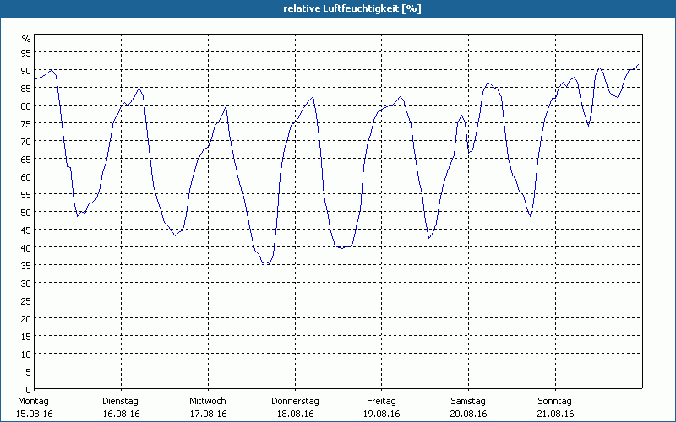Click the 'Samstag' day label
The height and width of the screenshot is (422, 676).
coord(468,401)
